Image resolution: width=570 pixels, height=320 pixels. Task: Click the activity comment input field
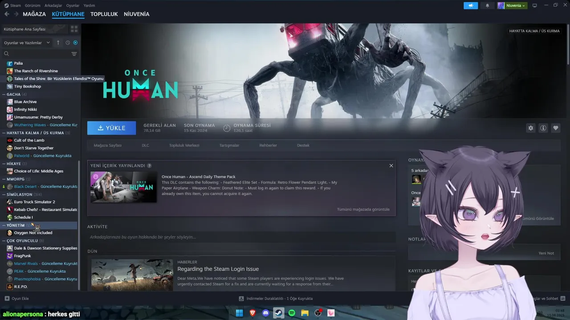241,237
